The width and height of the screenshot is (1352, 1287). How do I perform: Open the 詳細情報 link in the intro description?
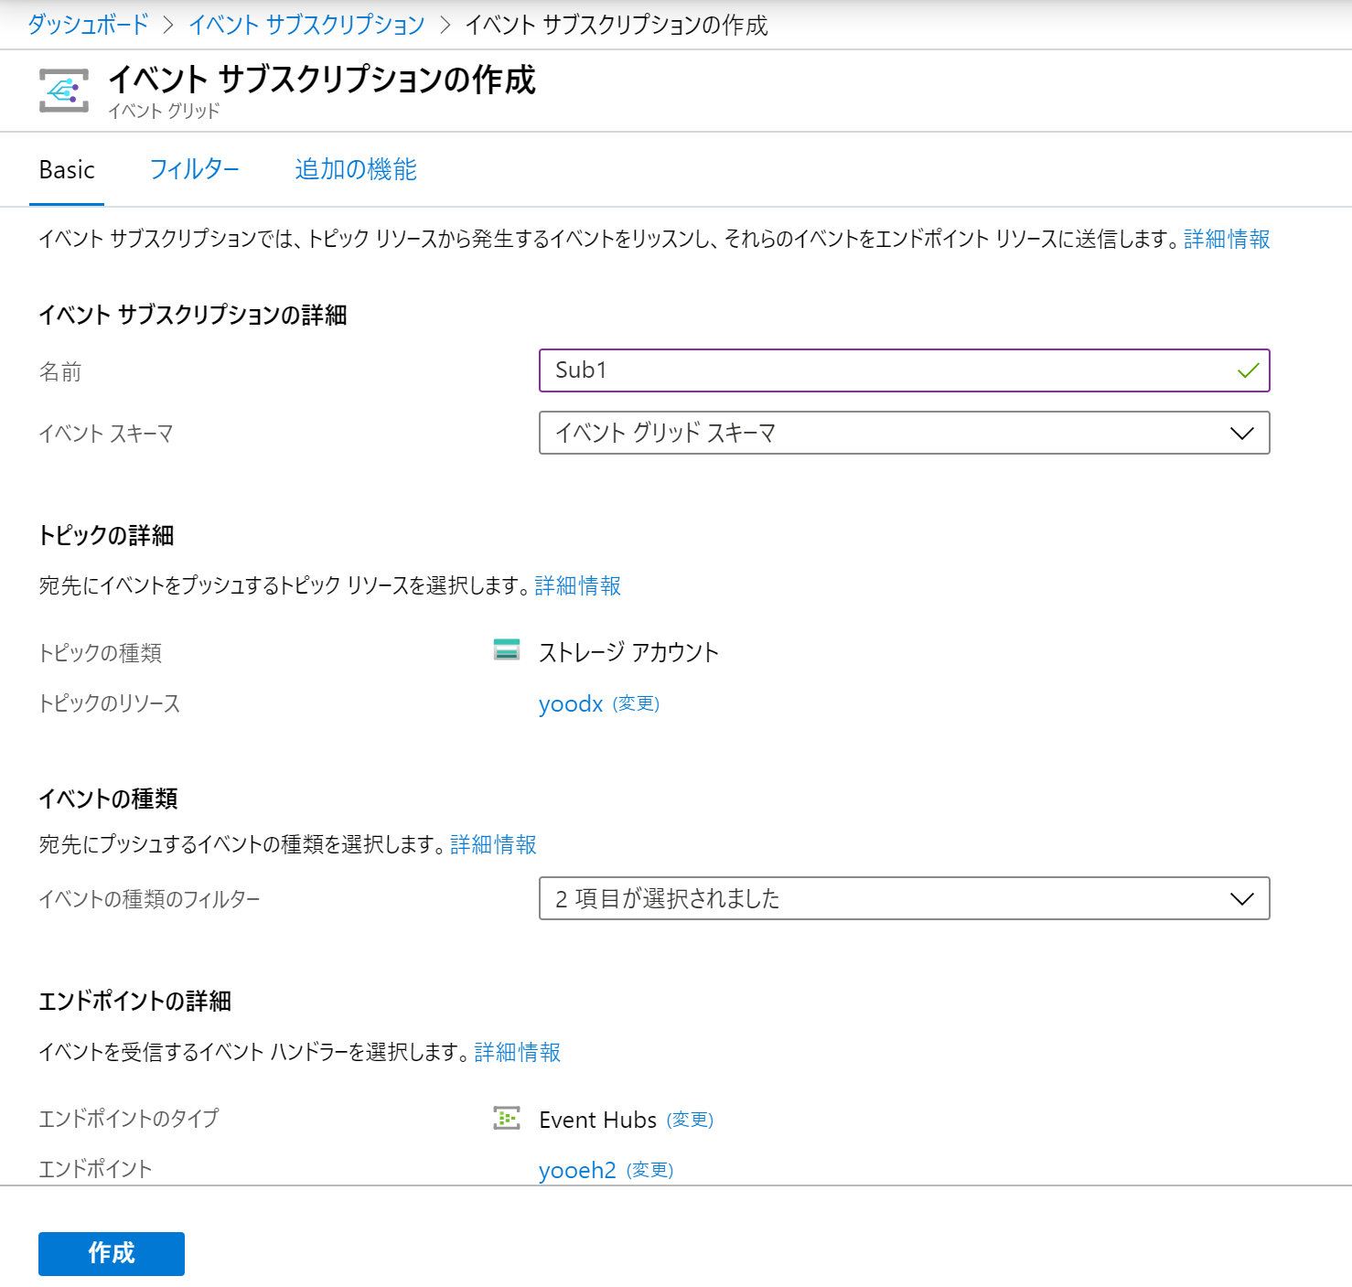click(x=1227, y=240)
